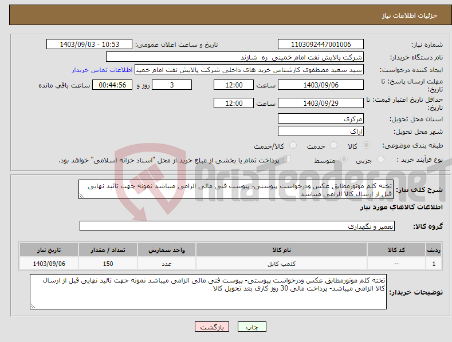452x342 pixels.
Task: Click the delivery city field اراک
Action: [321, 132]
